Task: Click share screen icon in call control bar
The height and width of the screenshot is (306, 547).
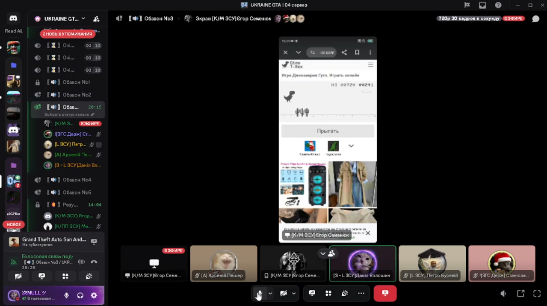Action: coord(312,294)
